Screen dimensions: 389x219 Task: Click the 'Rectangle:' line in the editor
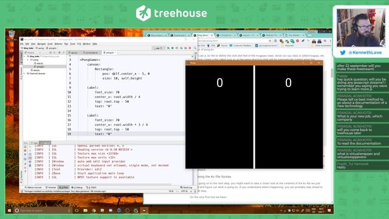click(104, 69)
